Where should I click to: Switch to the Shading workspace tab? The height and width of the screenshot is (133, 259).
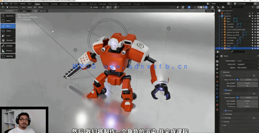[84, 4]
